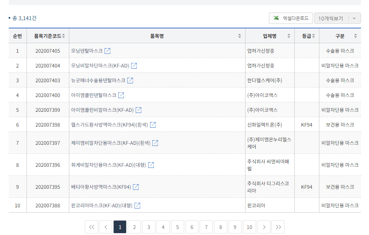Image resolution: width=369 pixels, height=235 pixels.
Task: Click 수술용 마스크 in row 1
Action: [340, 51]
